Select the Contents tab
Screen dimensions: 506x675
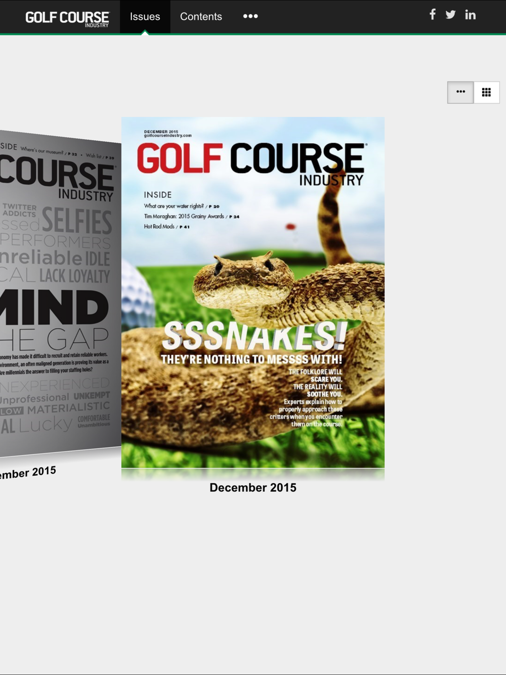coord(201,17)
